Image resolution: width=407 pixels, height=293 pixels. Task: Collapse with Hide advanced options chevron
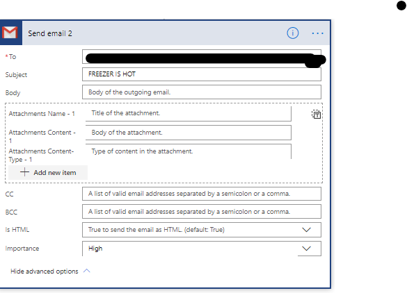[x=87, y=271]
